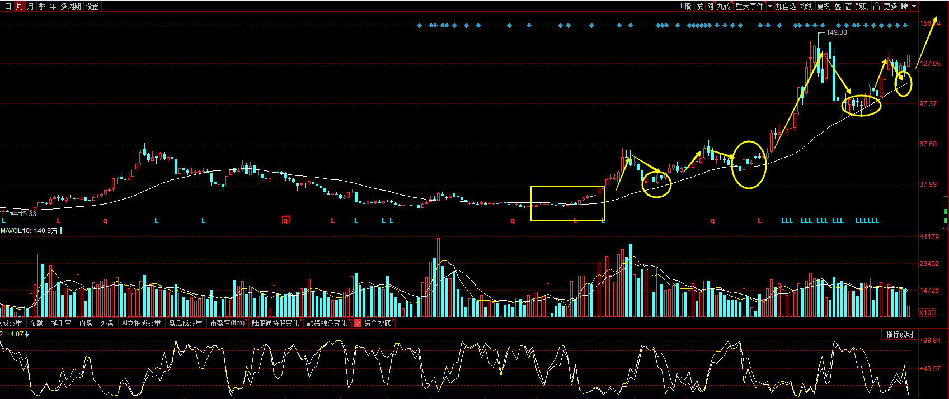This screenshot has width=949, height=399.
Task: Select the 金额 indicator tab
Action: (x=37, y=323)
